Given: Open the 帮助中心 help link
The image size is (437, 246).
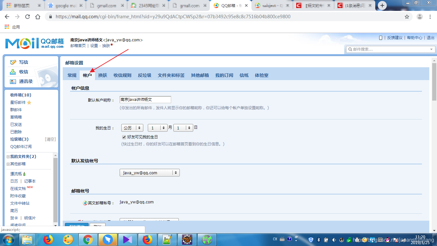Looking at the screenshot, I should 415,38.
